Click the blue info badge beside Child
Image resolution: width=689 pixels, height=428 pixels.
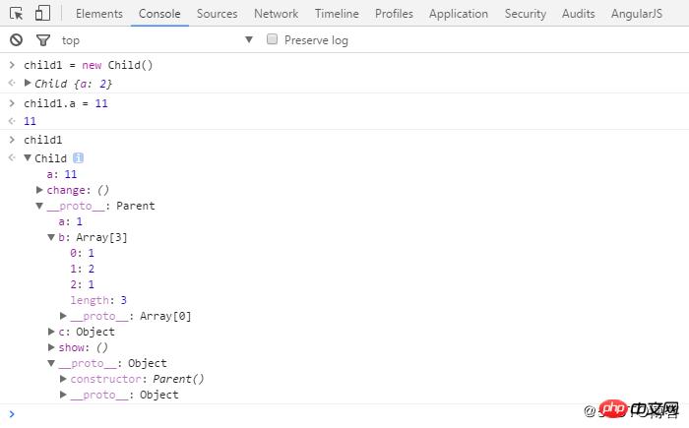point(78,158)
